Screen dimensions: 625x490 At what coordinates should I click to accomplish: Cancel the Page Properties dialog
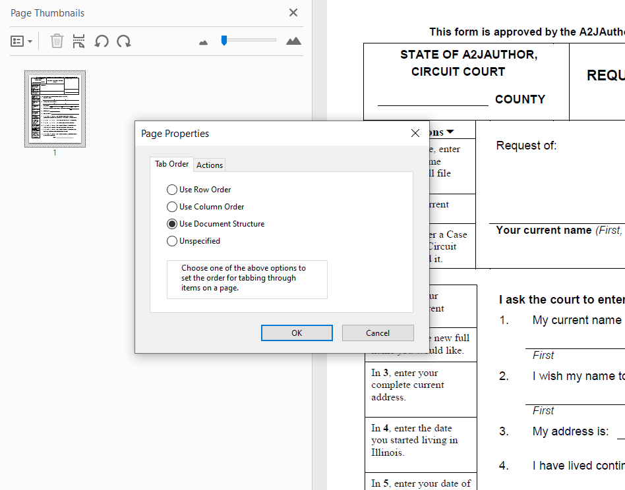[x=378, y=333]
